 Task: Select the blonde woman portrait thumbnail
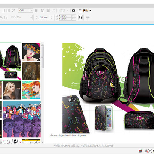coord(12,90)
